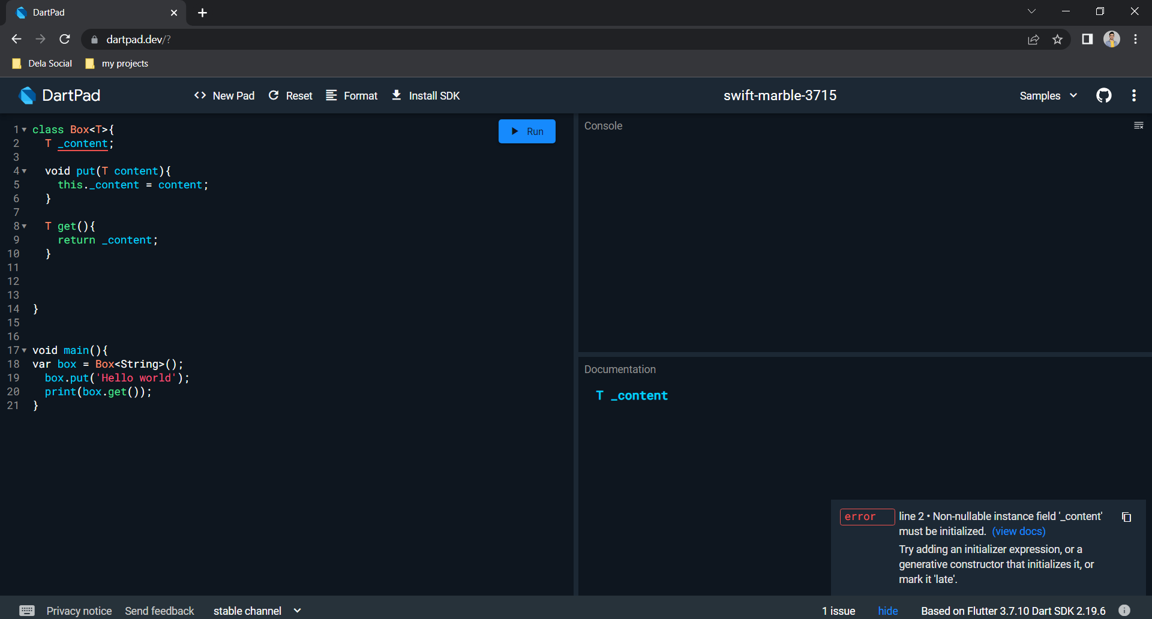Open keyboard shortcuts icon in footer
1152x619 pixels.
point(27,611)
